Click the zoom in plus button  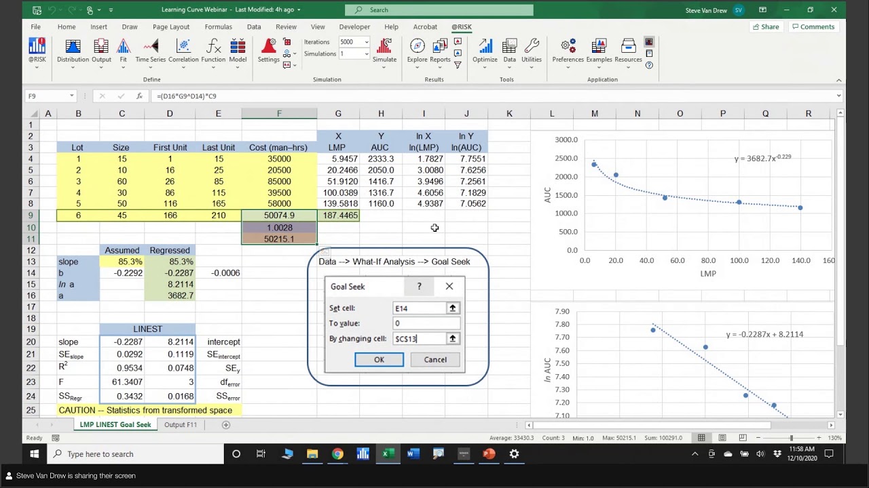(x=820, y=438)
